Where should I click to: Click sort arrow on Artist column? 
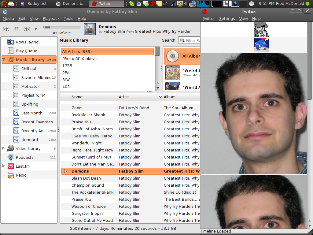point(160,97)
